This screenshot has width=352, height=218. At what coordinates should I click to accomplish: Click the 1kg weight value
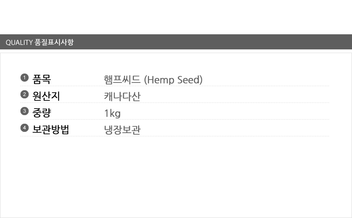click(x=112, y=113)
